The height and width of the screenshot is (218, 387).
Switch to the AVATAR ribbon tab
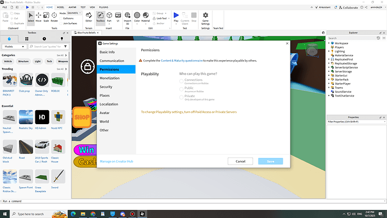[x=72, y=7]
